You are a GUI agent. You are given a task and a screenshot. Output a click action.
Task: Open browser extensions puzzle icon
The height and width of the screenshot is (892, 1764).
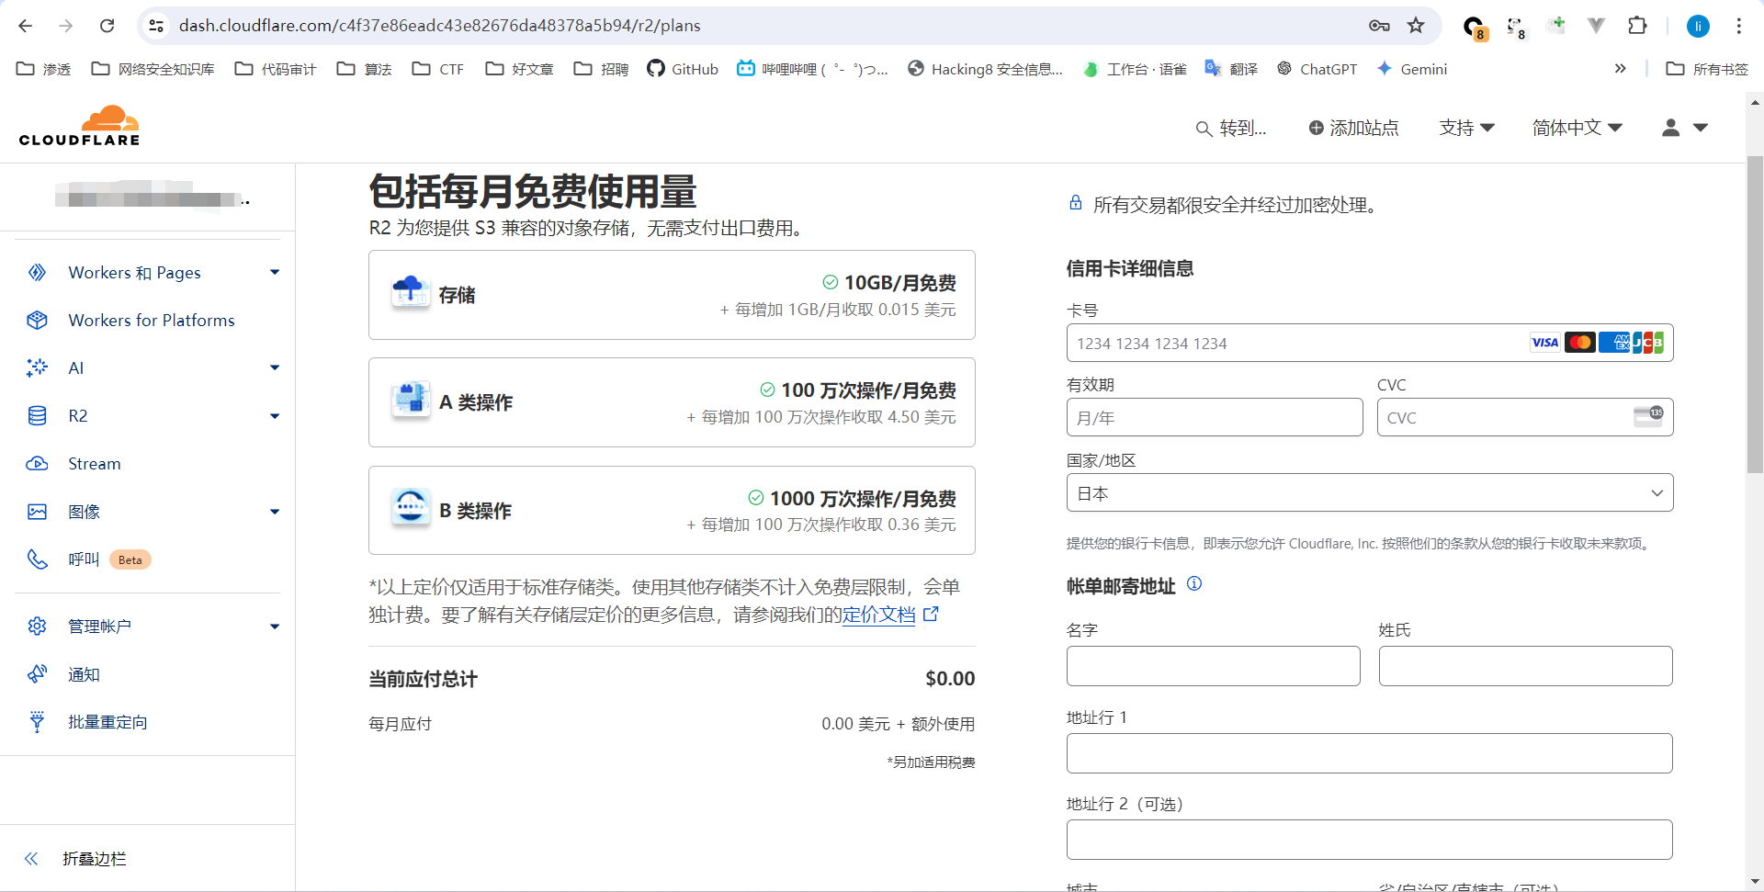[1637, 26]
